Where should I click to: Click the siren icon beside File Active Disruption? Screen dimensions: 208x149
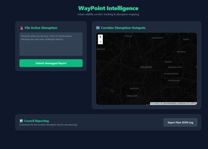[22, 28]
